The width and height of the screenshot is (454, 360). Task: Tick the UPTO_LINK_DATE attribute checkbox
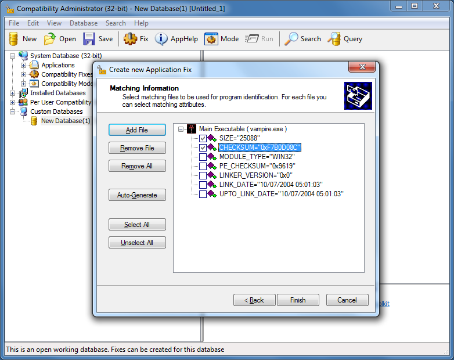(x=203, y=194)
